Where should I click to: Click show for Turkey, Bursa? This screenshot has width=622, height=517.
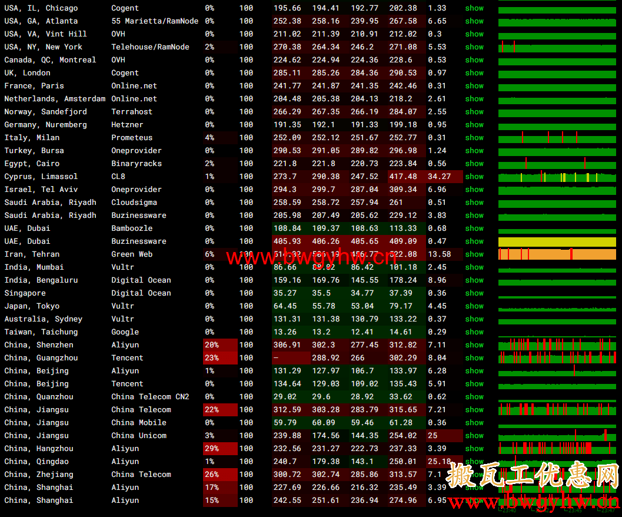(x=474, y=151)
